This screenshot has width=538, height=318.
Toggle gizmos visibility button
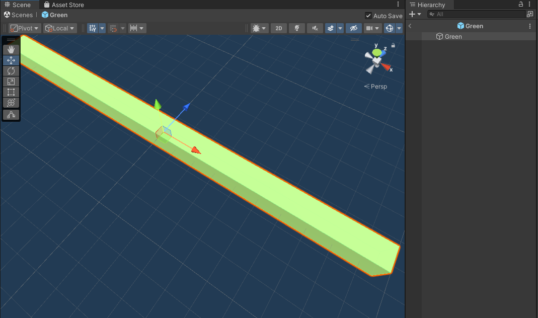(390, 28)
